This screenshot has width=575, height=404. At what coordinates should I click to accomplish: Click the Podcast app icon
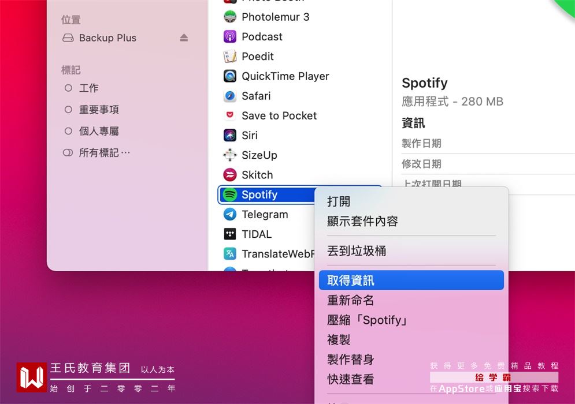pyautogui.click(x=230, y=36)
